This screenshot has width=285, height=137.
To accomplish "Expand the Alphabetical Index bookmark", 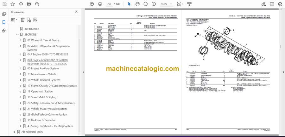I will (15, 132).
